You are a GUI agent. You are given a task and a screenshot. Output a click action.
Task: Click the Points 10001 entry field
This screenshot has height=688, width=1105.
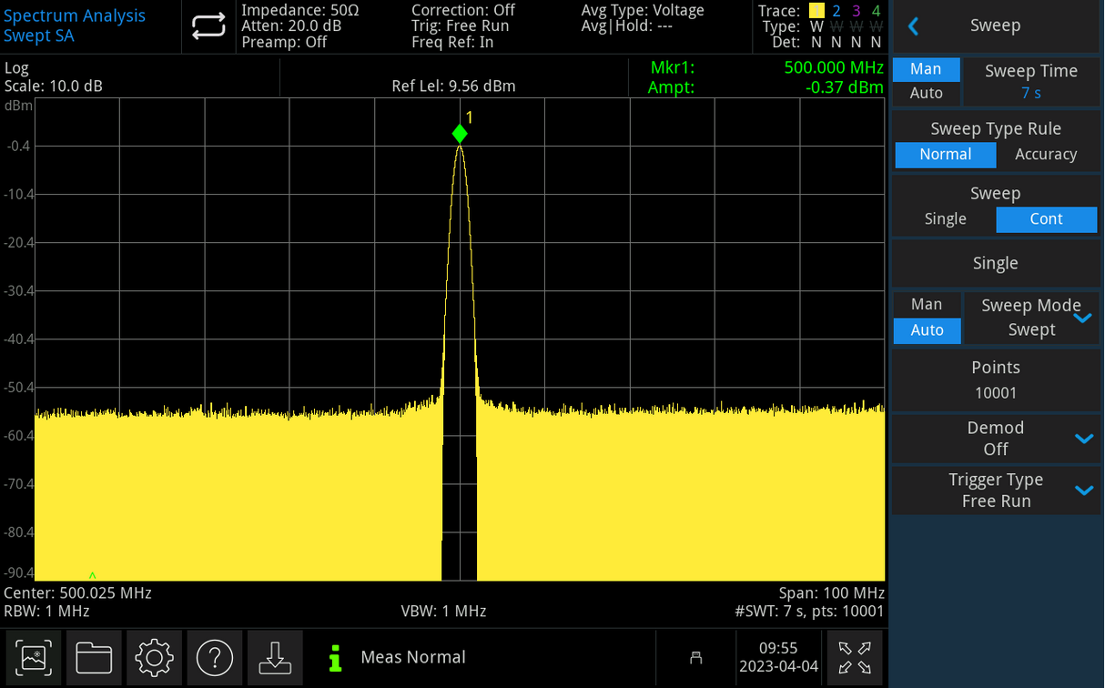[x=995, y=379]
